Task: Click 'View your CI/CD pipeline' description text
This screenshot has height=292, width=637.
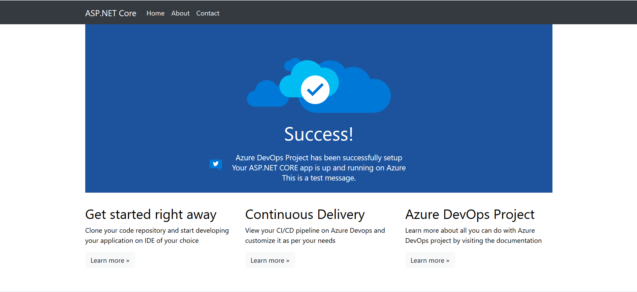Action: coord(315,235)
